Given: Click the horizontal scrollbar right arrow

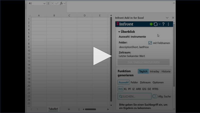Looking at the screenshot, I should (108, 109).
